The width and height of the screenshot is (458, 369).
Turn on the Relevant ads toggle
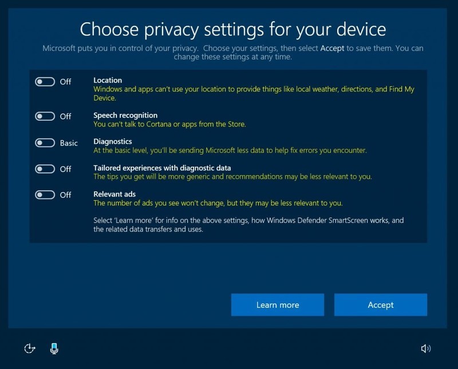(x=46, y=196)
